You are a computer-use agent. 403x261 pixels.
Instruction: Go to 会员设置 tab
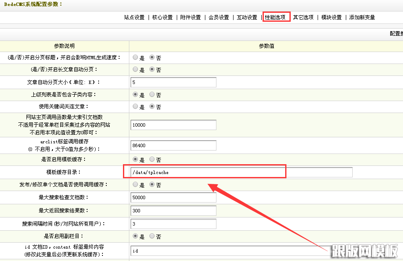(219, 17)
